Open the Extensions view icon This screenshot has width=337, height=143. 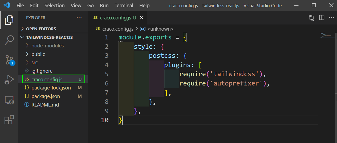9,120
